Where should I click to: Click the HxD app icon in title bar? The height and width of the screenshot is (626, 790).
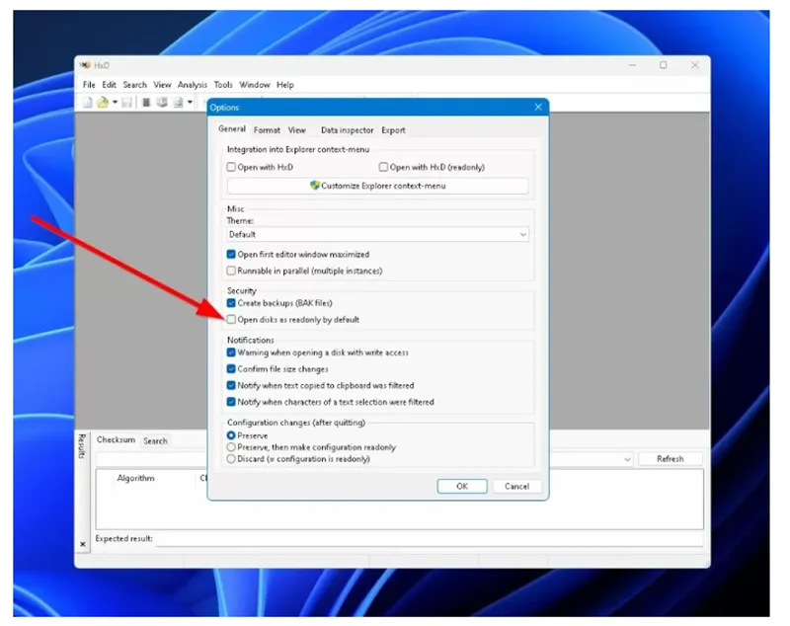tap(85, 65)
